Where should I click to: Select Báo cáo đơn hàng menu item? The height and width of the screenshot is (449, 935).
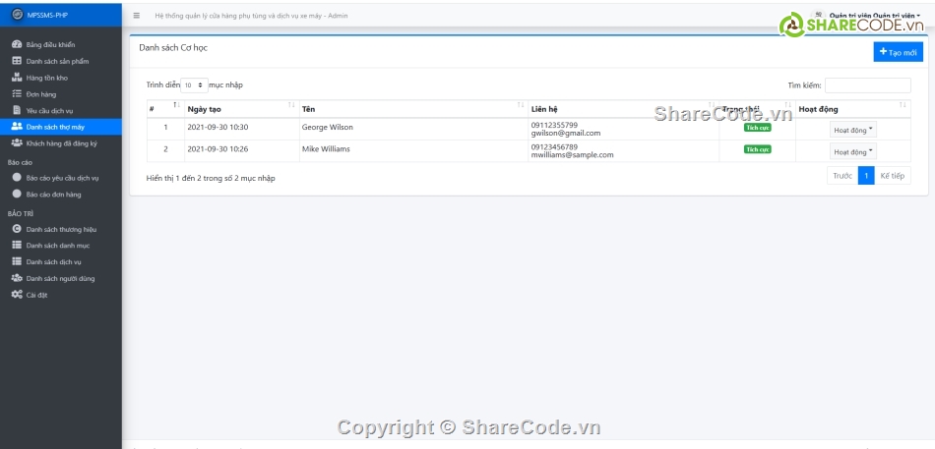click(x=53, y=195)
